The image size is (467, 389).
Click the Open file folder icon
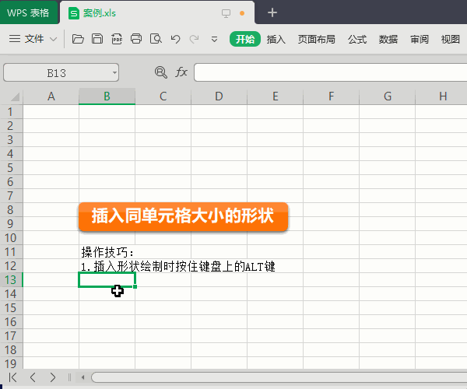[77, 39]
